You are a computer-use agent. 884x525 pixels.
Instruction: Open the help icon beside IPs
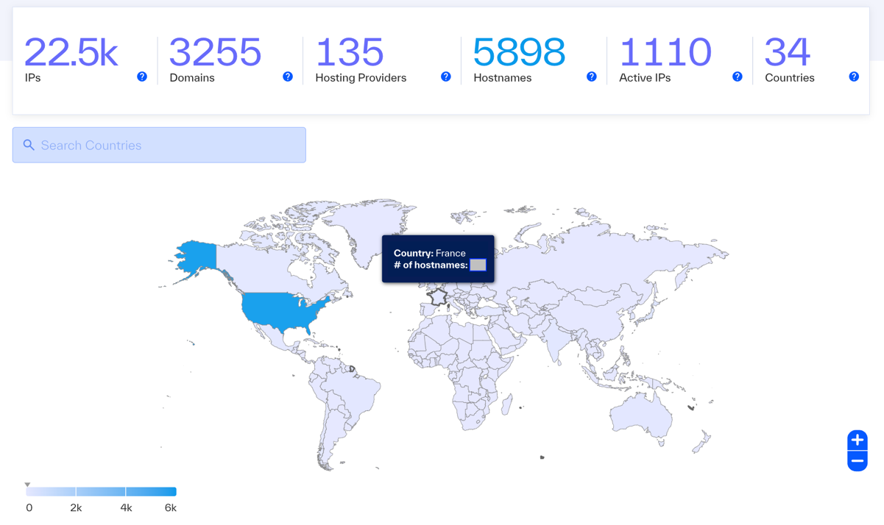142,76
